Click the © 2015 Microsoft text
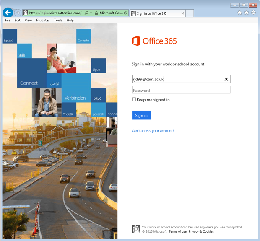260x241 pixels. pyautogui.click(x=154, y=231)
